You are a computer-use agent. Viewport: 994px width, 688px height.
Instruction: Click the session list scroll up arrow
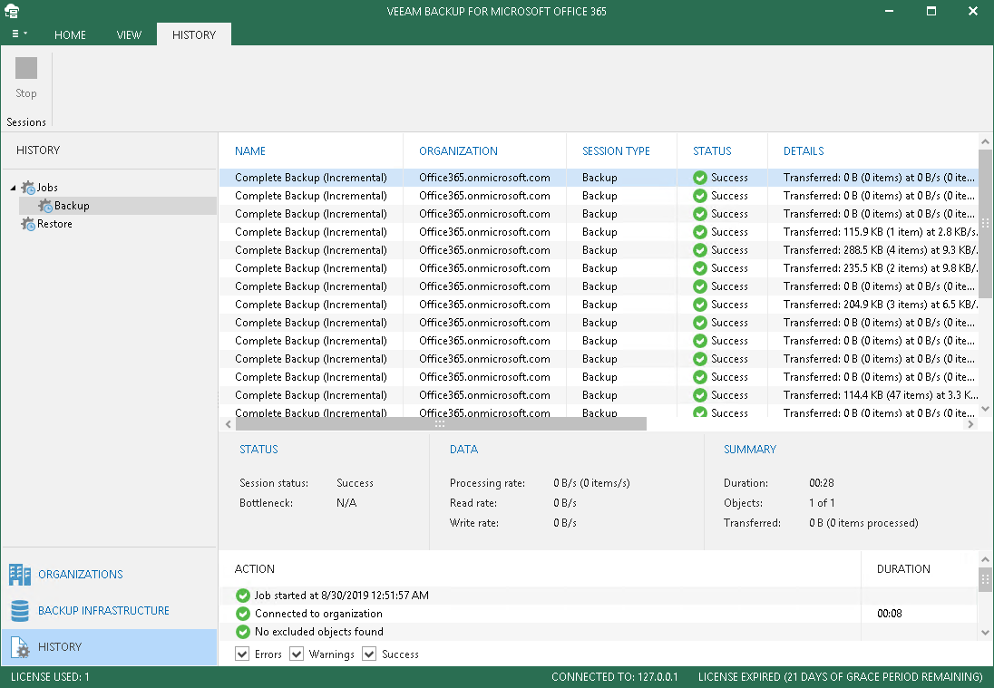[985, 142]
